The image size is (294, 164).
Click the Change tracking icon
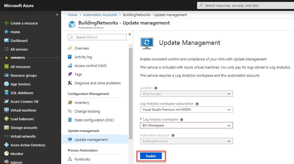point(70,111)
